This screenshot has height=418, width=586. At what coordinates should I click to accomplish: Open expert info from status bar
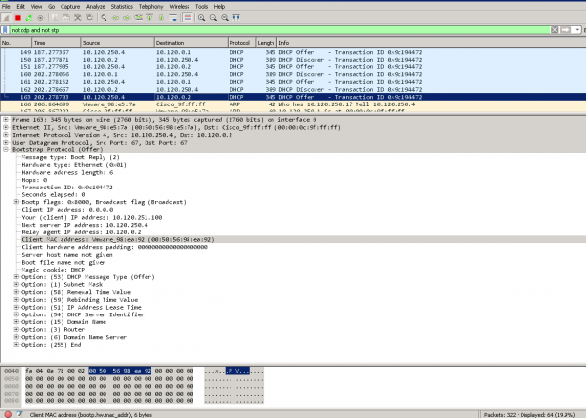[x=7, y=413]
